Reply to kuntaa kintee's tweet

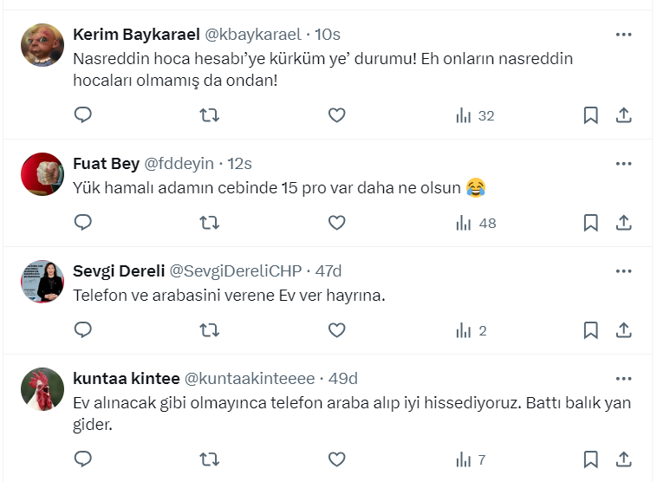pos(83,459)
